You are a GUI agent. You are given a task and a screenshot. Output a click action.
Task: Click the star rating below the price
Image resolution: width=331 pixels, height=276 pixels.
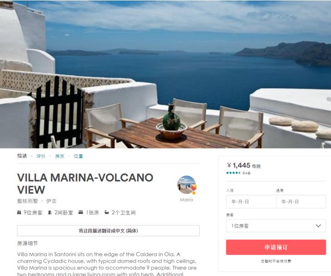point(233,173)
